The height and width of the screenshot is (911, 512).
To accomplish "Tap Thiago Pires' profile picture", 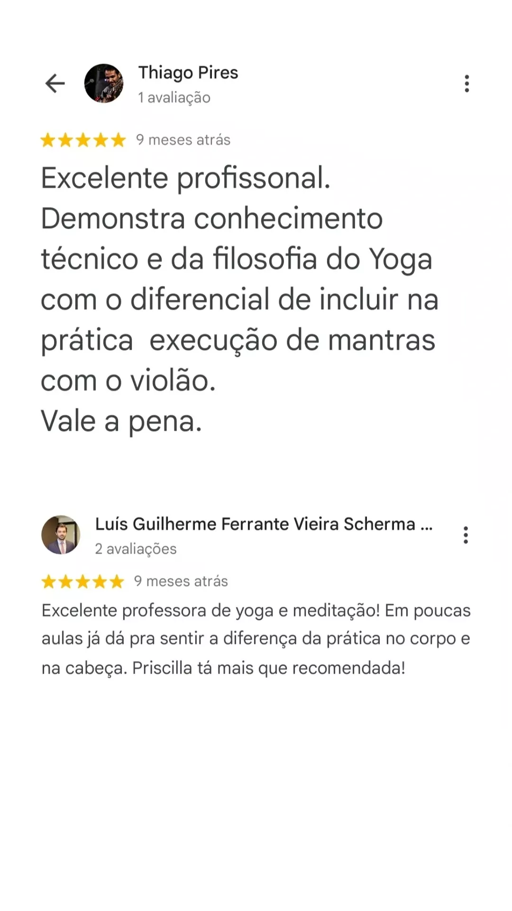I will point(104,84).
